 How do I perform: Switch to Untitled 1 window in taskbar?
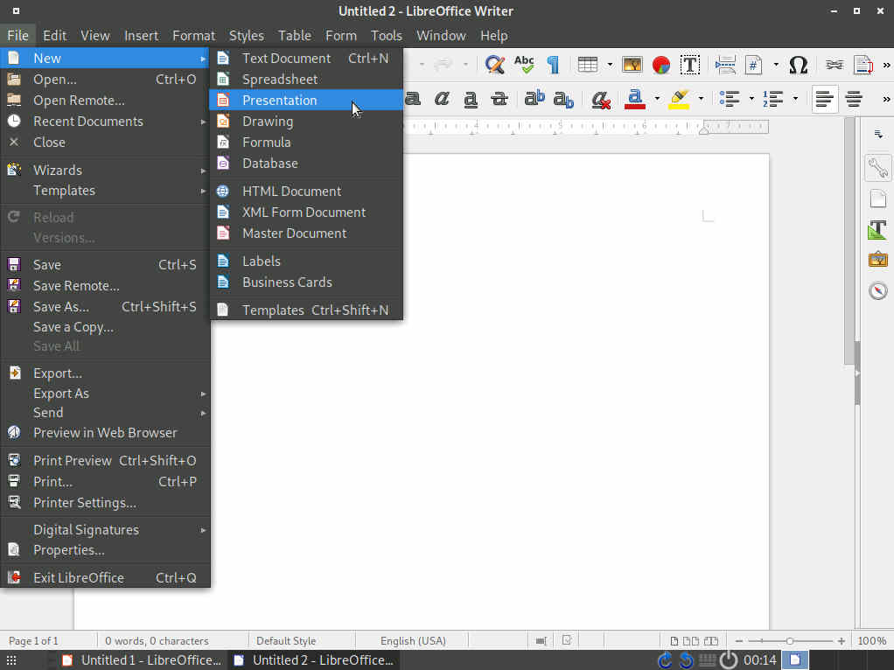(x=141, y=660)
